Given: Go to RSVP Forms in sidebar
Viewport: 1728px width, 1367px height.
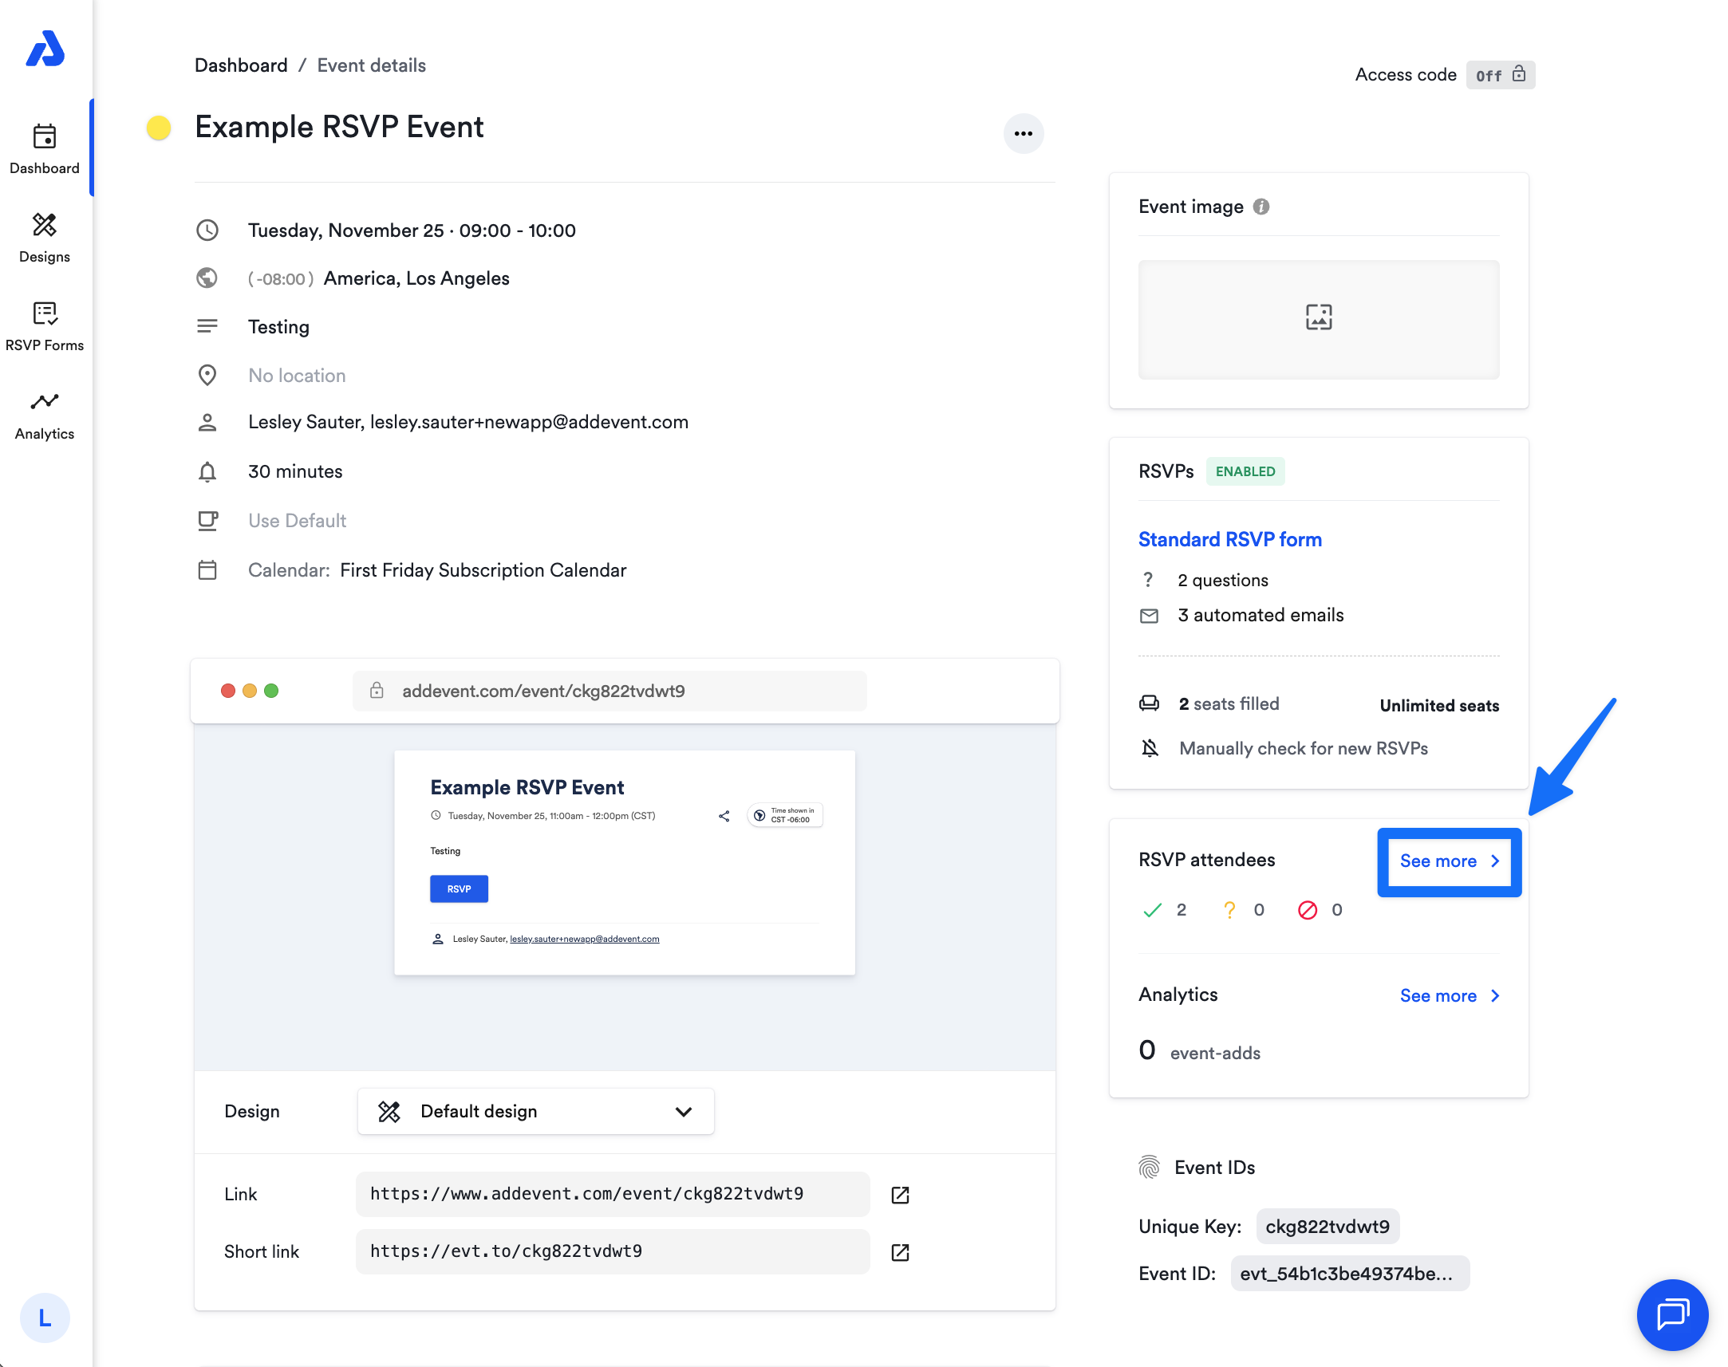Looking at the screenshot, I should 45,326.
